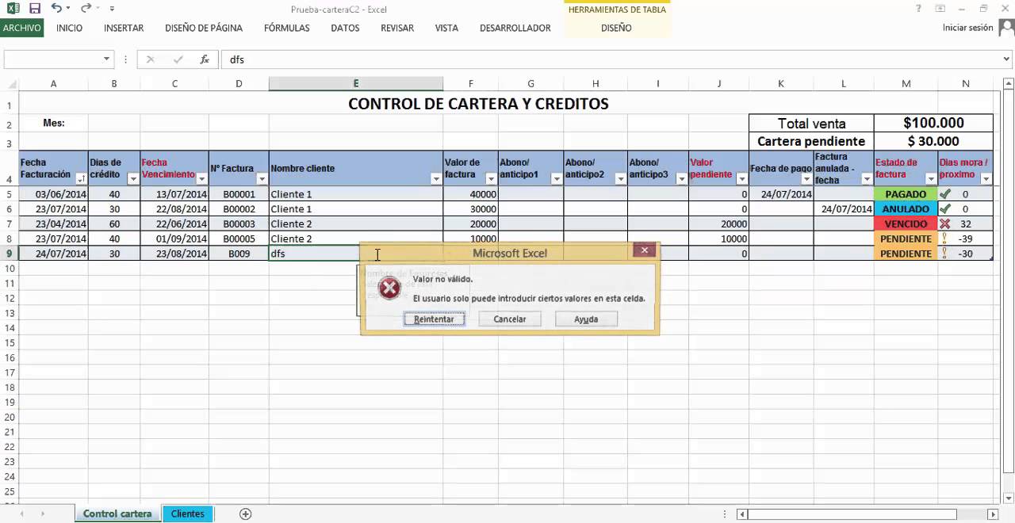Open the REVISAR ribbon tab
The width and height of the screenshot is (1015, 523).
pyautogui.click(x=397, y=28)
